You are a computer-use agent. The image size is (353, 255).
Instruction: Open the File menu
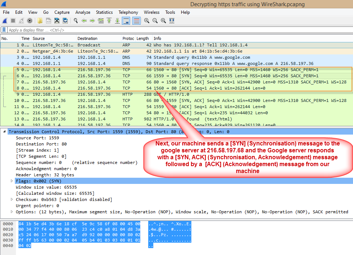(6, 12)
